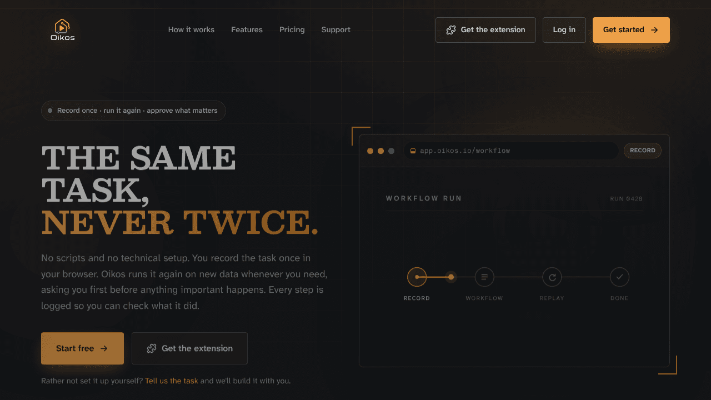
Task: Click the Get started button
Action: point(631,30)
